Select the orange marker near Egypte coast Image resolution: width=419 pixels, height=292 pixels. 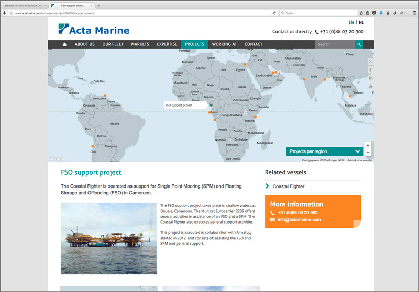245,64
